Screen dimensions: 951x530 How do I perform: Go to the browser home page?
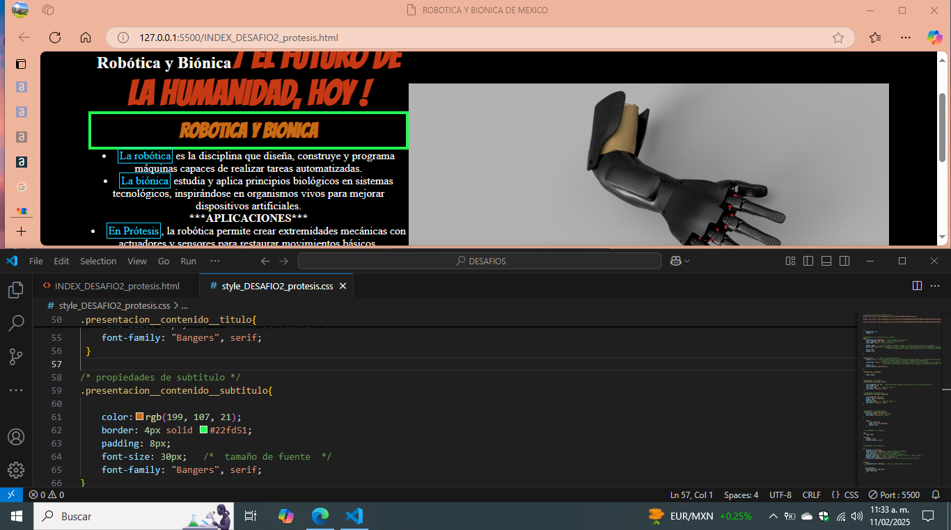(86, 38)
